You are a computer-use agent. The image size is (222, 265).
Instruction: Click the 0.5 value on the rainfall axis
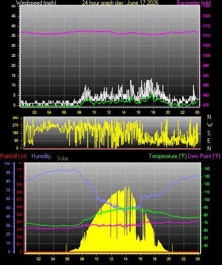pyautogui.click(x=20, y=214)
